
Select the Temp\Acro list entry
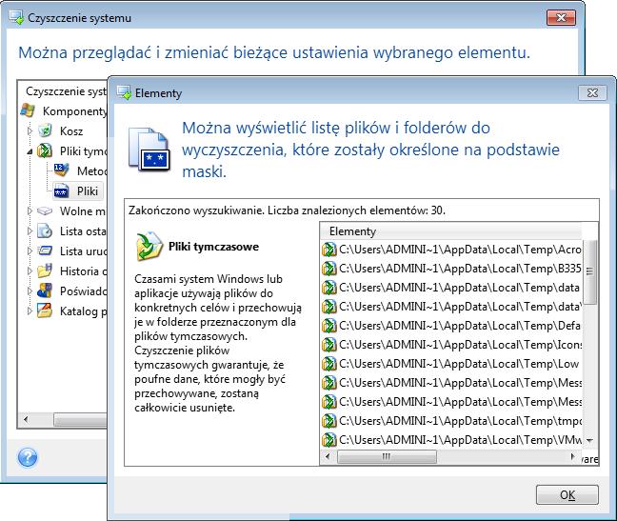point(451,250)
